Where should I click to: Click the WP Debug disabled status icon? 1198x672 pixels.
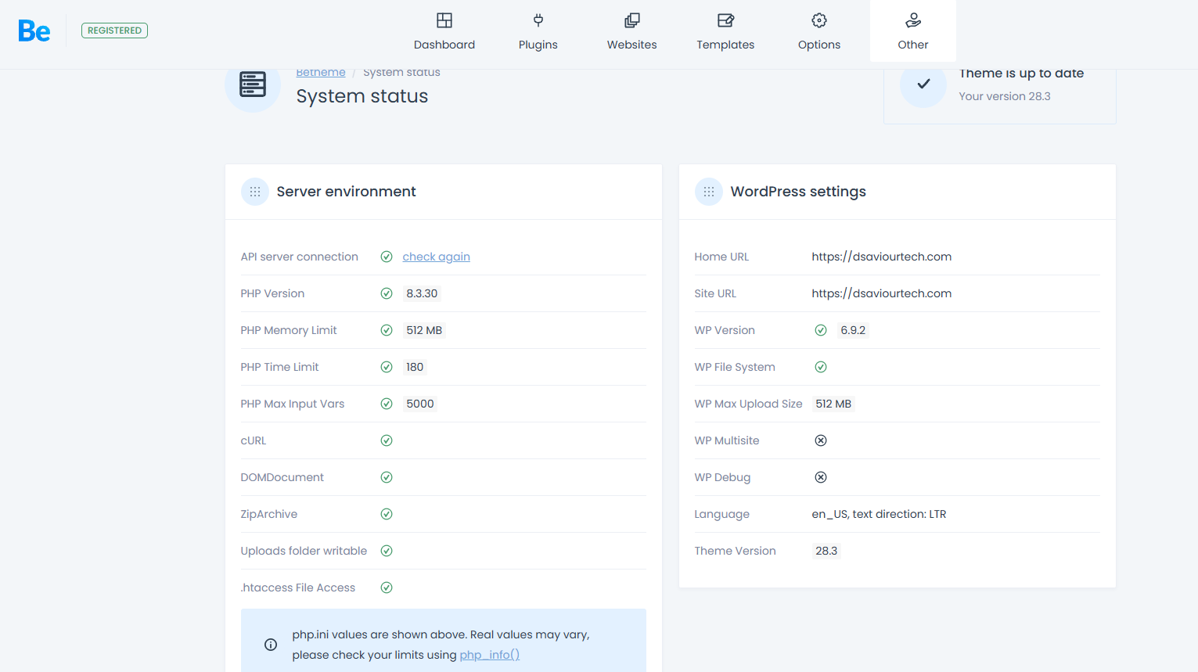[821, 477]
